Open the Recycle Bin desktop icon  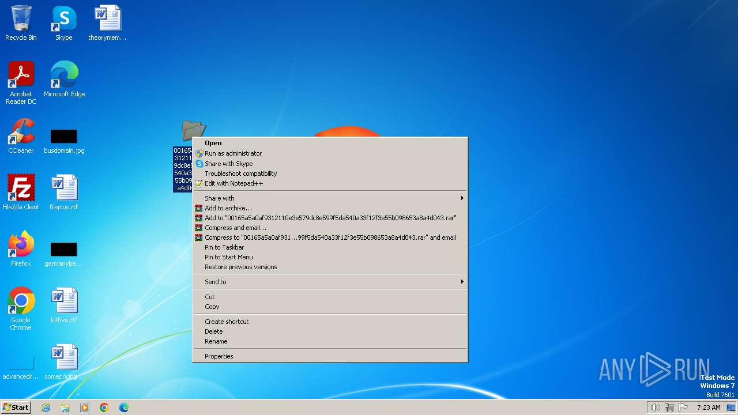21,23
